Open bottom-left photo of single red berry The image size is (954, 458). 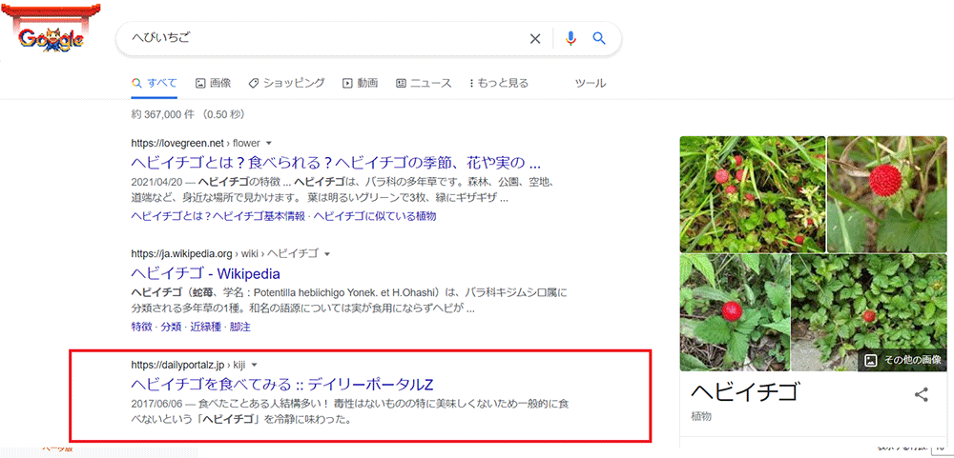[x=735, y=312]
